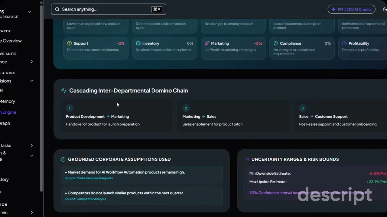This screenshot has width=387, height=217.
Task: Select the Compliance 0% value
Action: coord(327,43)
